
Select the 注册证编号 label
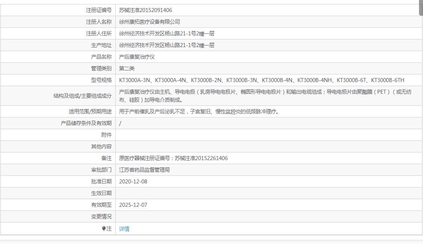99,10
